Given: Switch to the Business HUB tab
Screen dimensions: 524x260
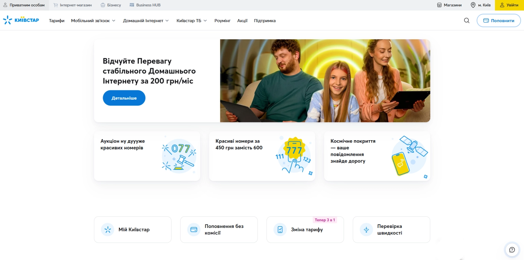Looking at the screenshot, I should (x=145, y=5).
